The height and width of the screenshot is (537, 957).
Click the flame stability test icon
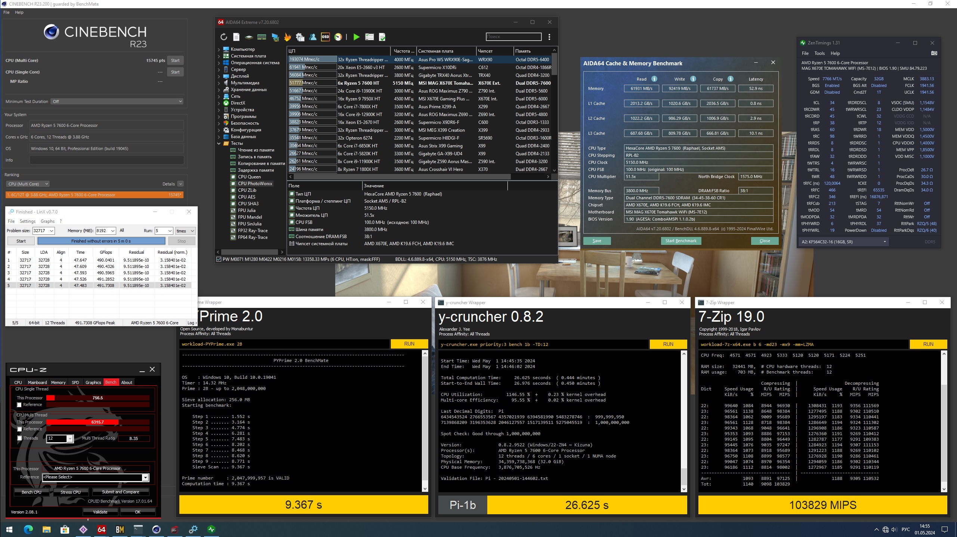pyautogui.click(x=287, y=37)
